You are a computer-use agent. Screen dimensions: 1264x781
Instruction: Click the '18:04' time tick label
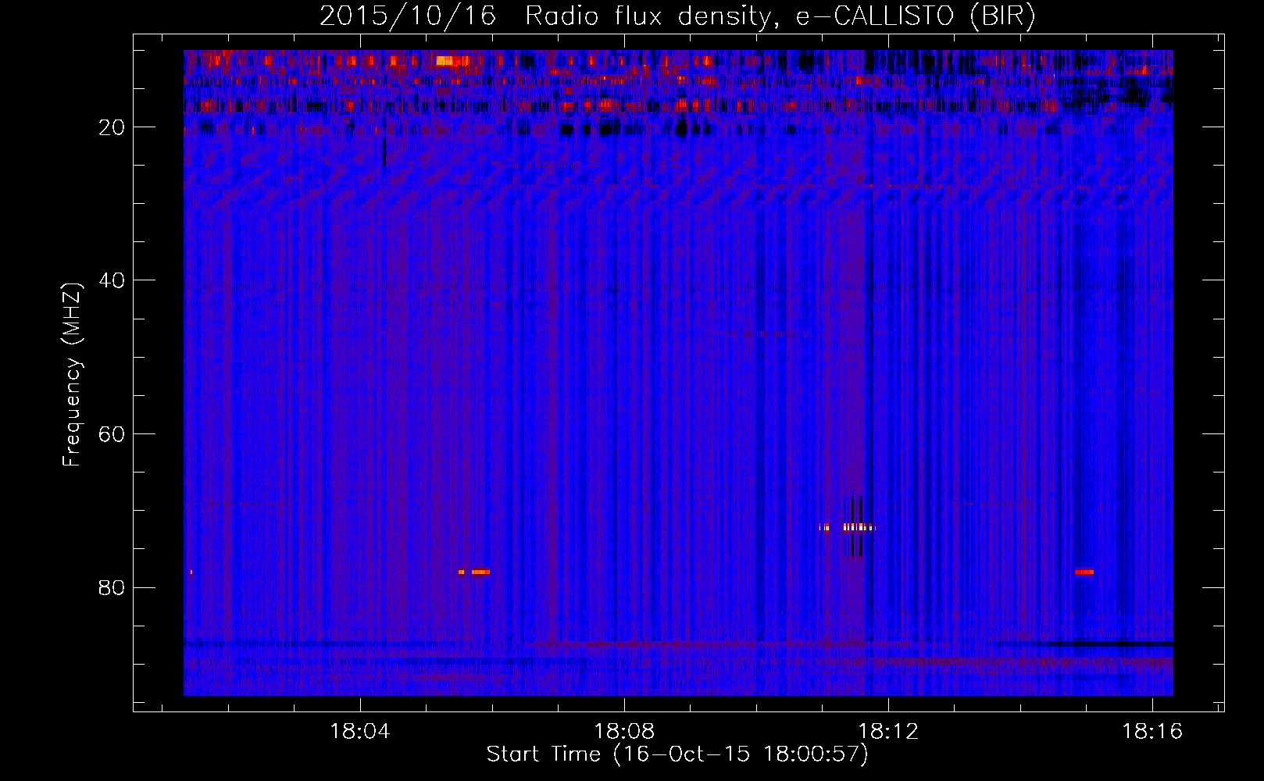360,732
